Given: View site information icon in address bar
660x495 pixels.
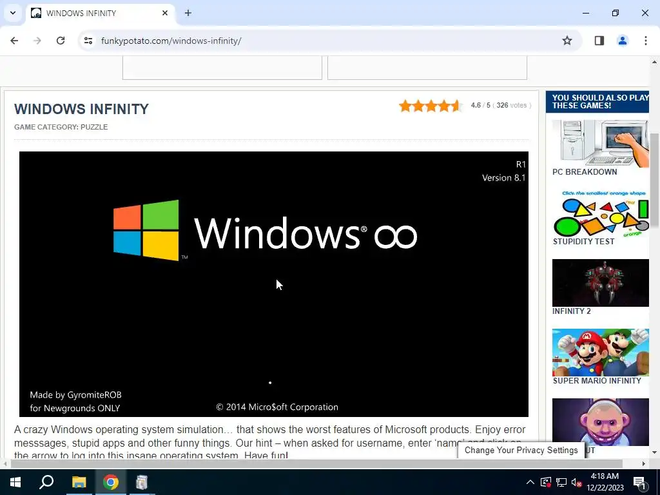Looking at the screenshot, I should click(88, 41).
